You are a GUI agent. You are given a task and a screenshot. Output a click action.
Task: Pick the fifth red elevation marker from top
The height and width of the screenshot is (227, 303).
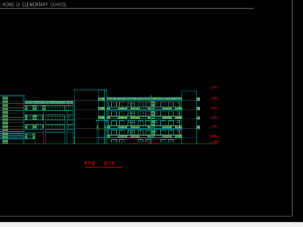click(x=214, y=127)
